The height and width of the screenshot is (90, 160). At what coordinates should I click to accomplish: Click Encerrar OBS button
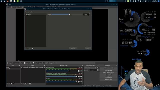coord(108,80)
